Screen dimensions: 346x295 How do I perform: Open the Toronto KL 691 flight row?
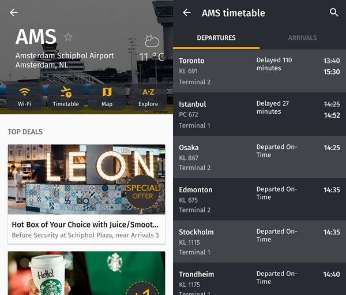pos(259,70)
